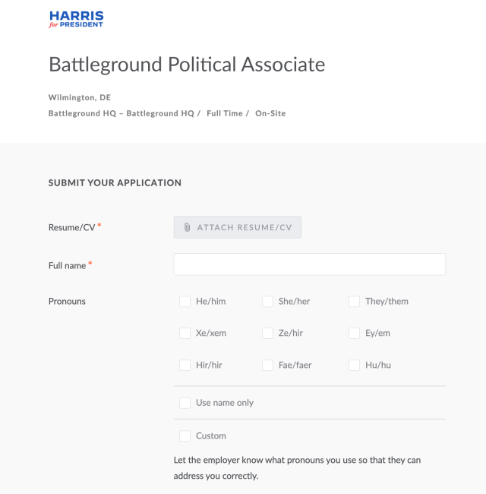The image size is (486, 494).
Task: Check the Hir/hir pronoun checkbox
Action: [185, 365]
